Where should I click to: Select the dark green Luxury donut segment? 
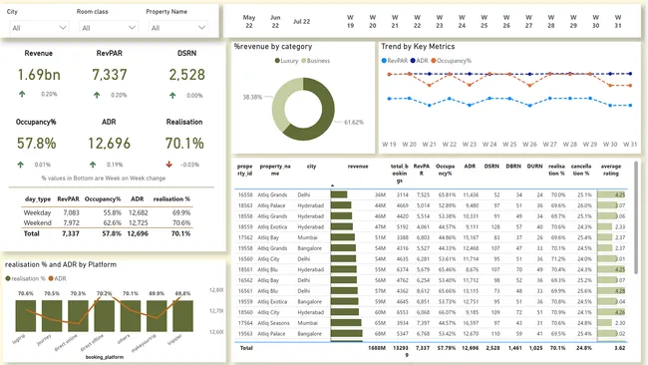326,118
